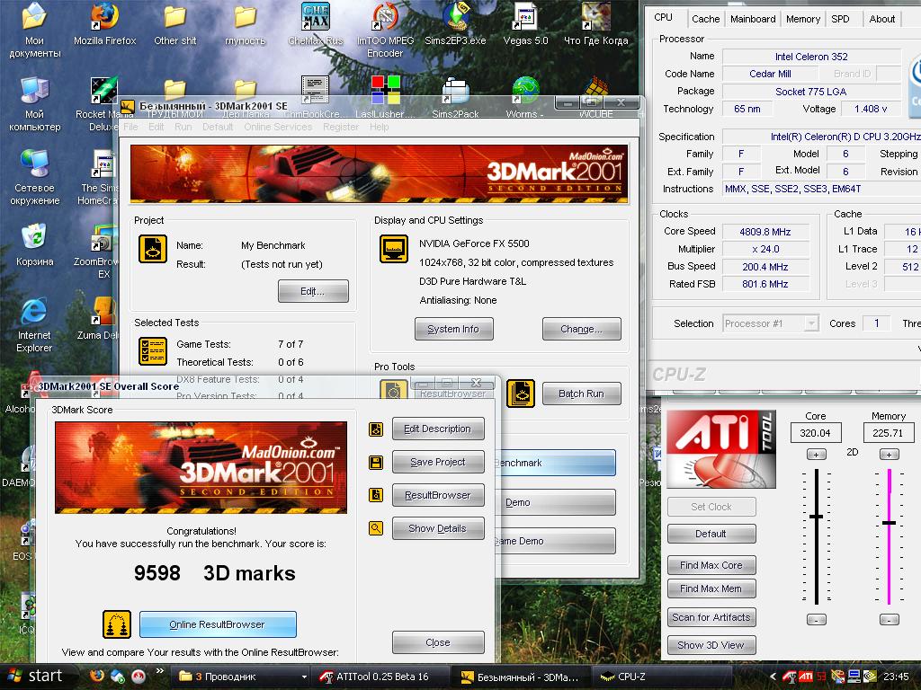Click the ResultBrowser button in score dialog
This screenshot has width=921, height=690.
pos(438,495)
